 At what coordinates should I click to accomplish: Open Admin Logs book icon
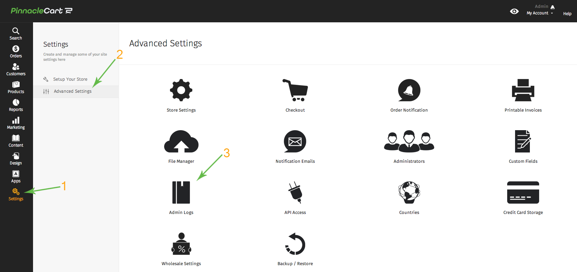click(x=181, y=192)
